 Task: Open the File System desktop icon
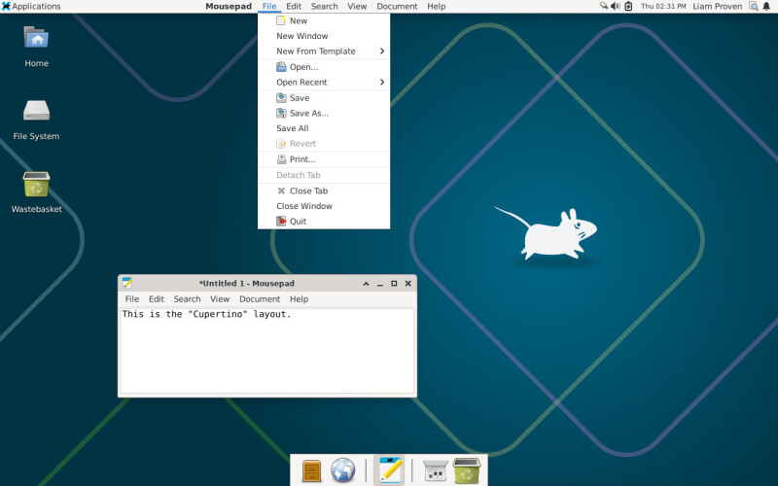[x=36, y=110]
